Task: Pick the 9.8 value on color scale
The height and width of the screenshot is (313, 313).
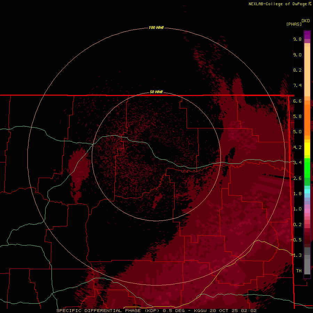Action: (x=297, y=39)
